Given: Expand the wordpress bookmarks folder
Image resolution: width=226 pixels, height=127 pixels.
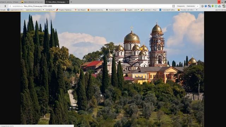Looking at the screenshot, I should [50, 10].
